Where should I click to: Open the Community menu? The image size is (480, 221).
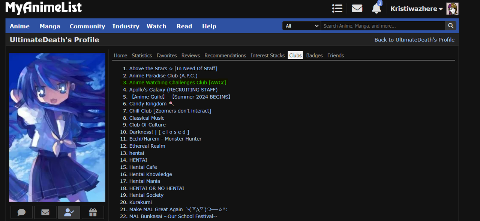tap(87, 26)
